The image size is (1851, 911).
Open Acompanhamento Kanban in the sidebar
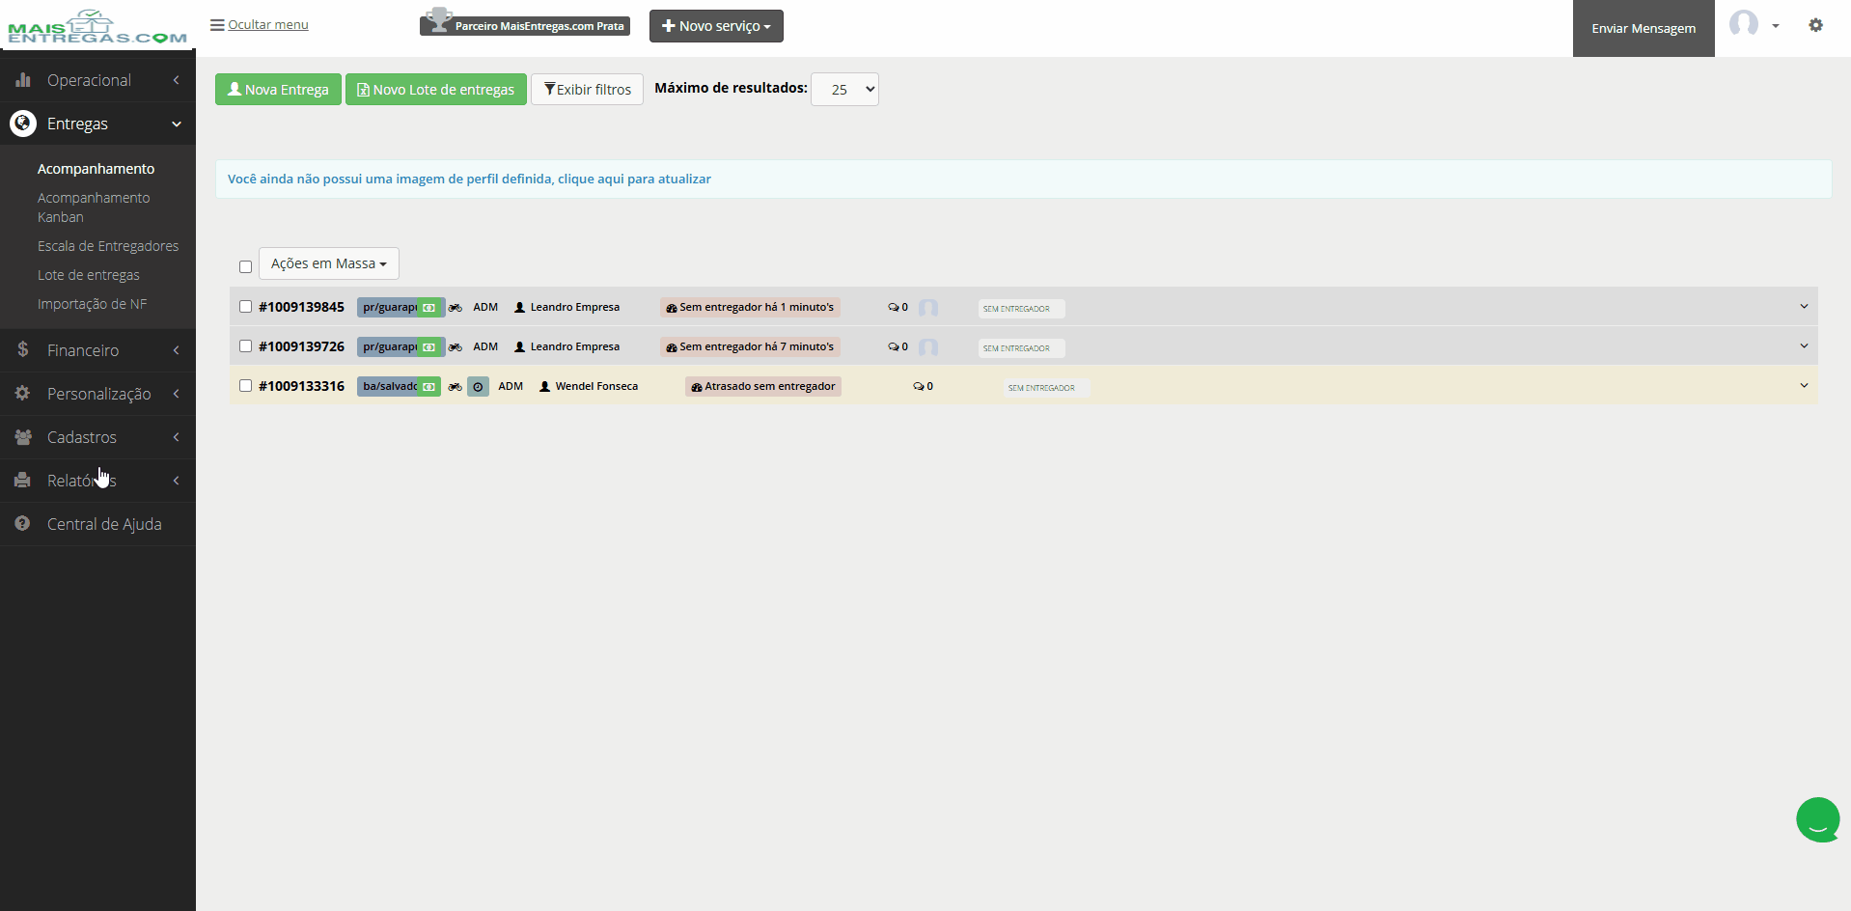94,207
